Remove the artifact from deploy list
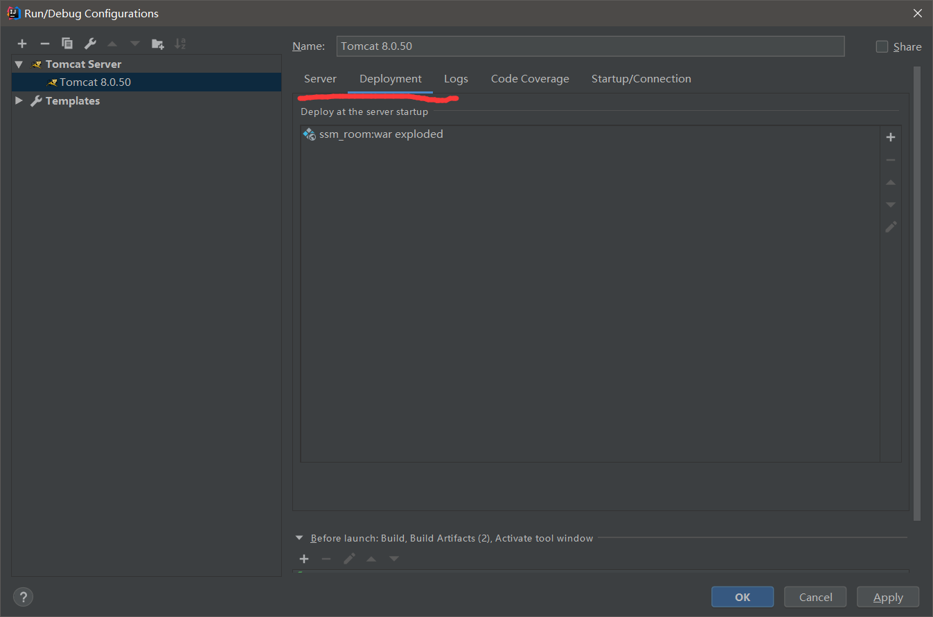933x617 pixels. 891,160
